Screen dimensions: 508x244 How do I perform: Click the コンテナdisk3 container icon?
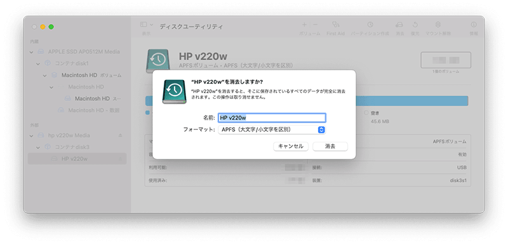pos(48,147)
